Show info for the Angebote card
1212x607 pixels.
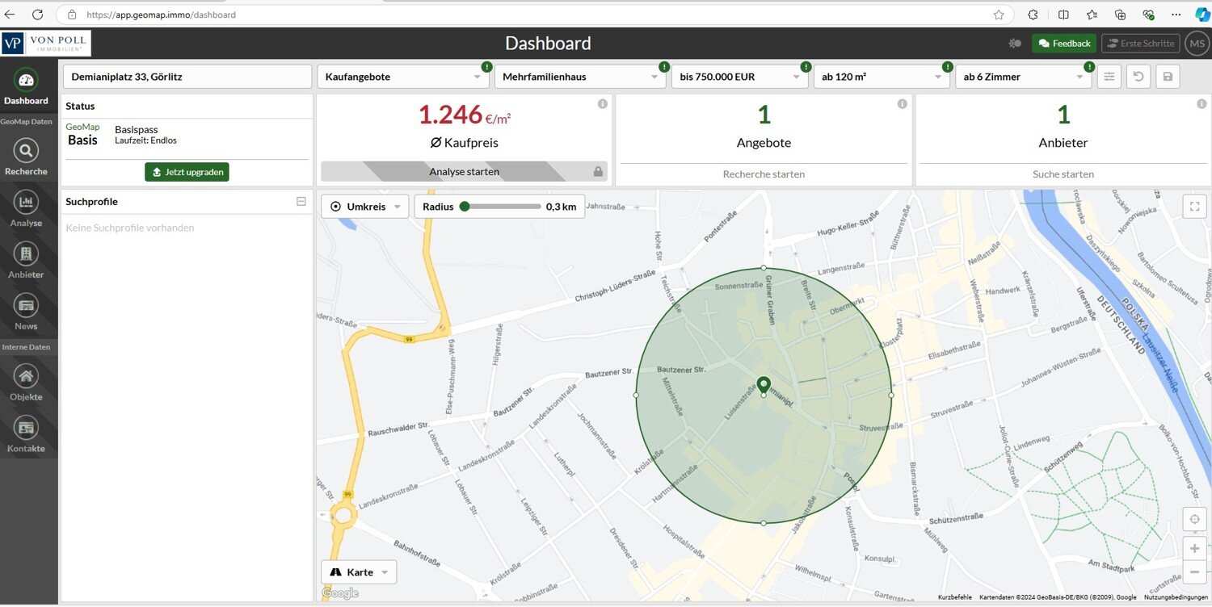pyautogui.click(x=902, y=104)
